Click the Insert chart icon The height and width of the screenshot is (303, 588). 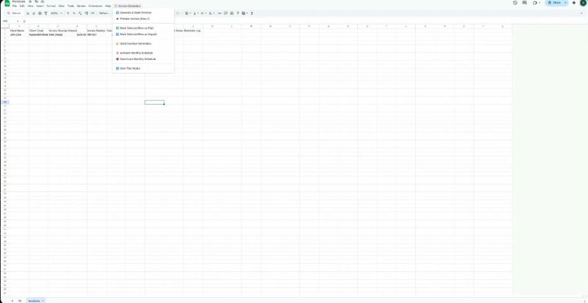[x=232, y=13]
